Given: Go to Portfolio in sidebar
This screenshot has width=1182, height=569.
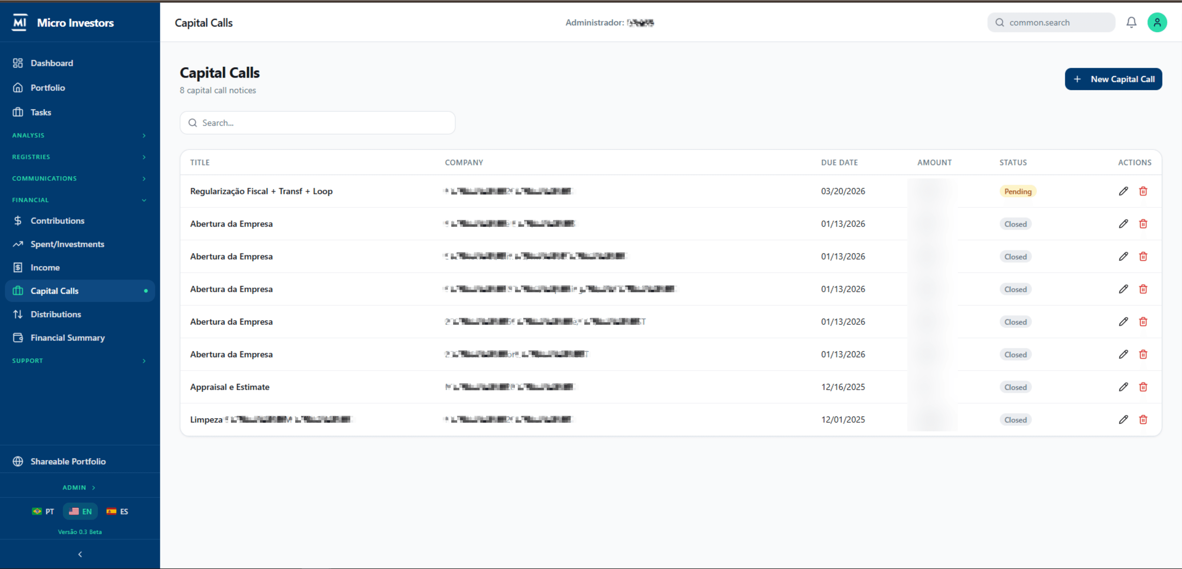Looking at the screenshot, I should [80, 88].
